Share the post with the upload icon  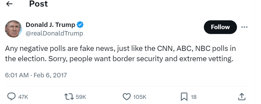pos(242,96)
